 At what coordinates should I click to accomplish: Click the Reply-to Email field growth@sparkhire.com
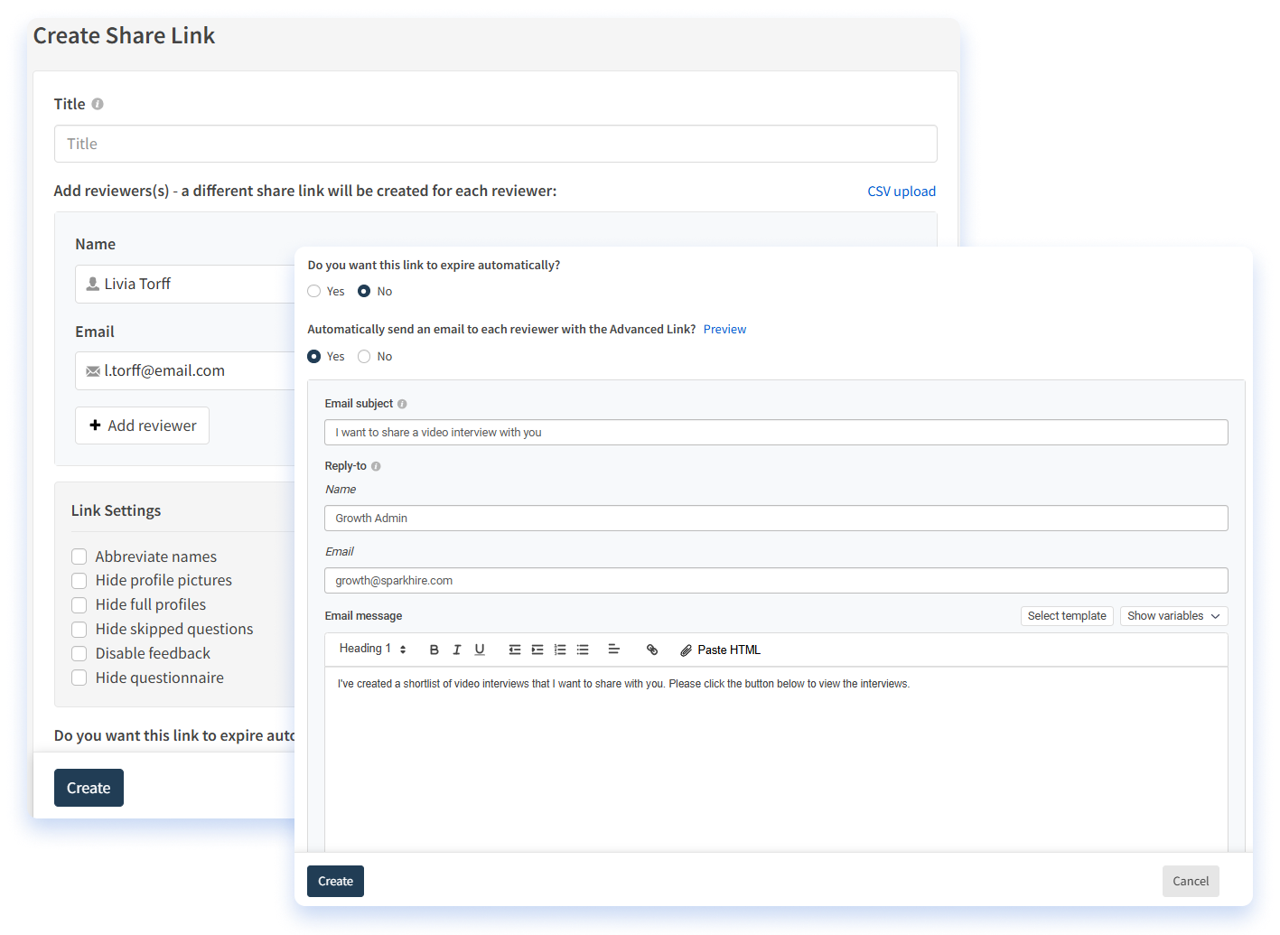point(776,581)
